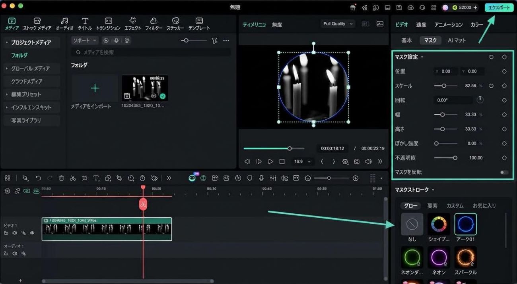Switch to the AI マット tab
Screen dimensions: 517x284
click(457, 40)
